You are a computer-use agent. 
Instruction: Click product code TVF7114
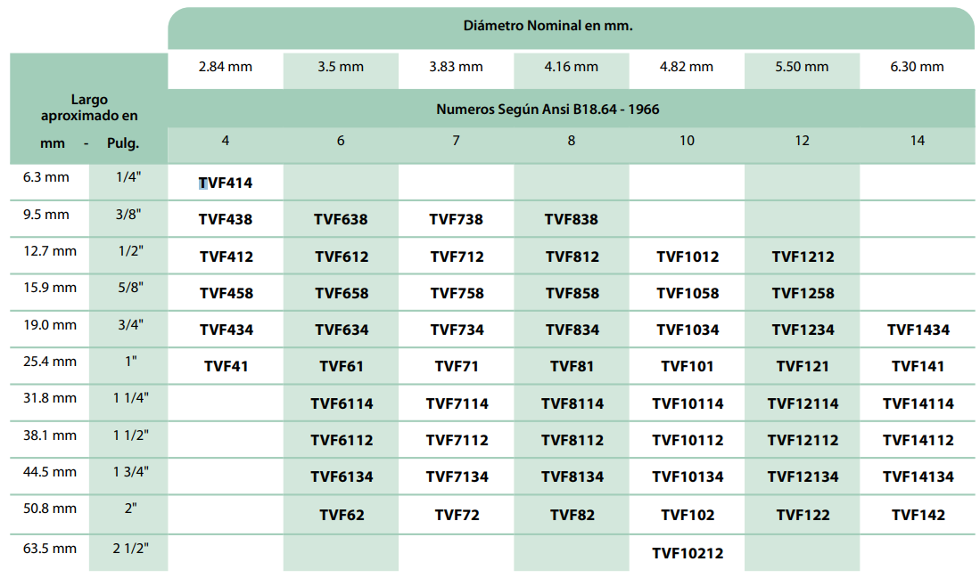457,403
